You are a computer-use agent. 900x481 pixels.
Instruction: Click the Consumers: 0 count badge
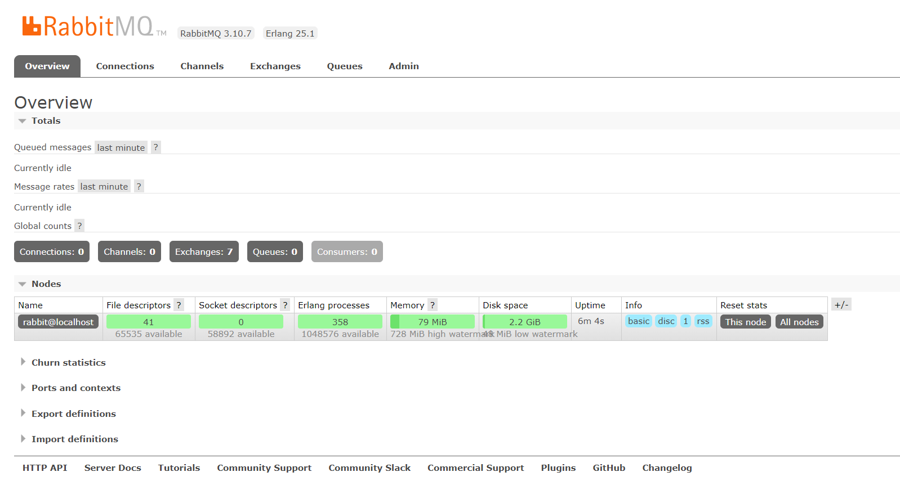[x=347, y=251]
